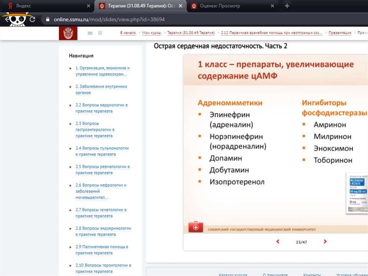Open a new browser tab
The height and width of the screenshot is (276, 368).
287,6
